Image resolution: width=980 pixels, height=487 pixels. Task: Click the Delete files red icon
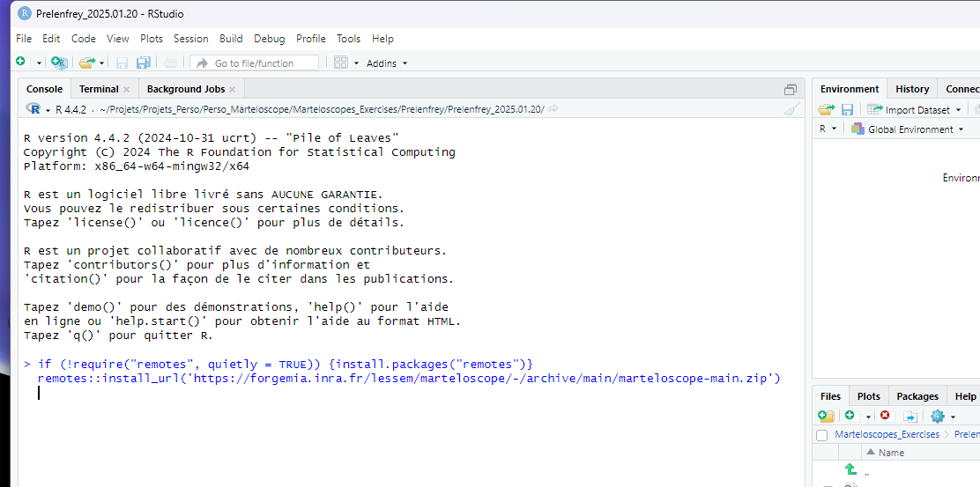(x=885, y=416)
